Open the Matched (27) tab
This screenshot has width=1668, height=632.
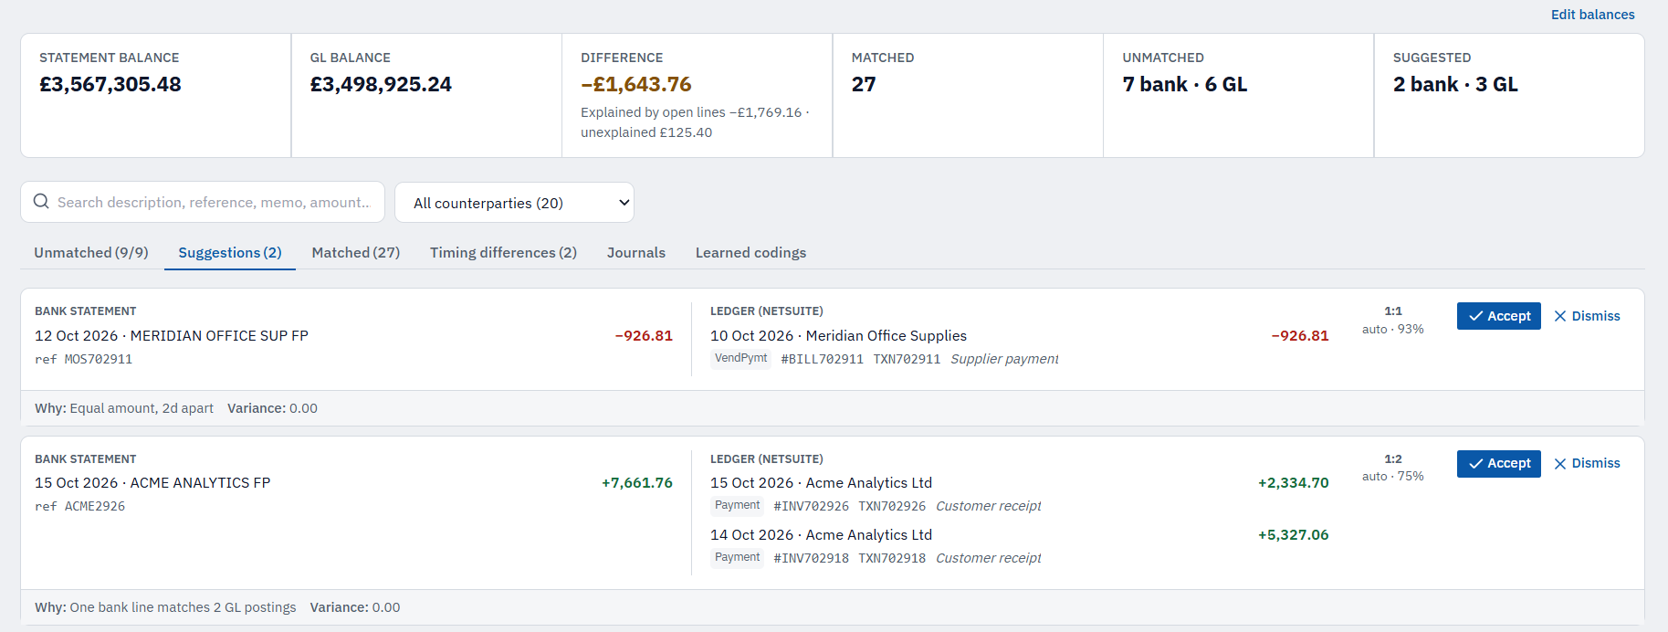coord(356,253)
